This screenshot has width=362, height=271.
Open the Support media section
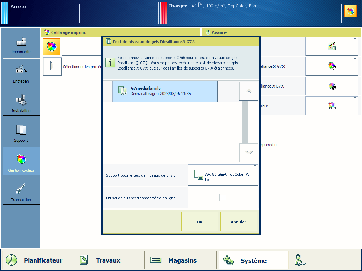pos(21,132)
